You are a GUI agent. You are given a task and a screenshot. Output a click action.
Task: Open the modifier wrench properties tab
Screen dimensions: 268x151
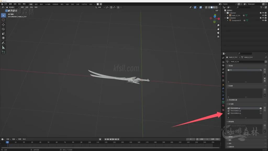click(x=223, y=88)
